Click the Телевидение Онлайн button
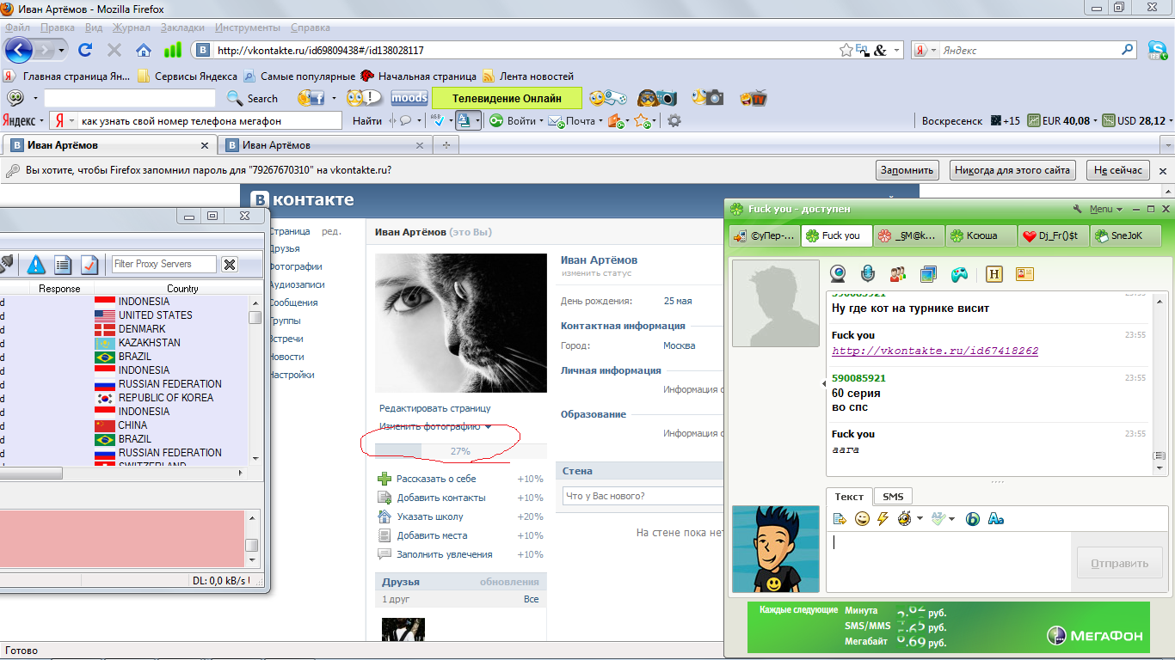This screenshot has width=1175, height=660. click(x=507, y=98)
